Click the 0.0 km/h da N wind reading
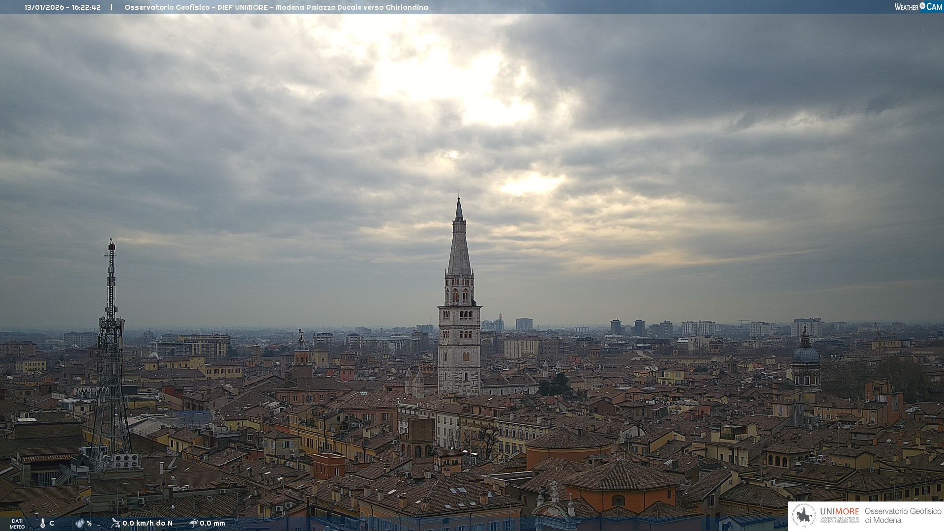The width and height of the screenshot is (944, 531). 147,523
